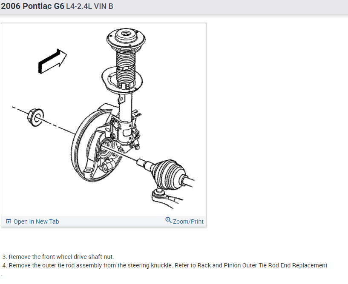Click the L4-2.4L VIN B engine label
This screenshot has height=284, width=348.
90,6
